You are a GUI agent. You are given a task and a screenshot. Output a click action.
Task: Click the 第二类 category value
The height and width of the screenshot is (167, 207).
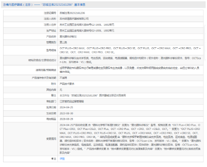point(63,42)
